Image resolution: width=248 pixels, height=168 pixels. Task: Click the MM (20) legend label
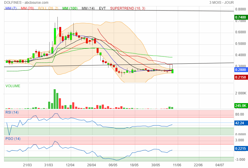pos(27,8)
